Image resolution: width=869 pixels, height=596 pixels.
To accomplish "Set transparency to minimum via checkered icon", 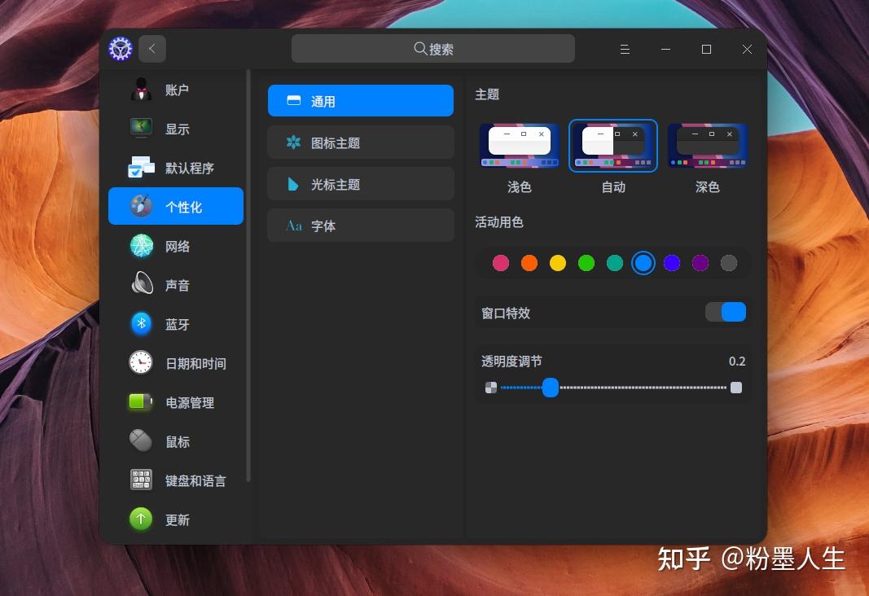I will point(491,388).
